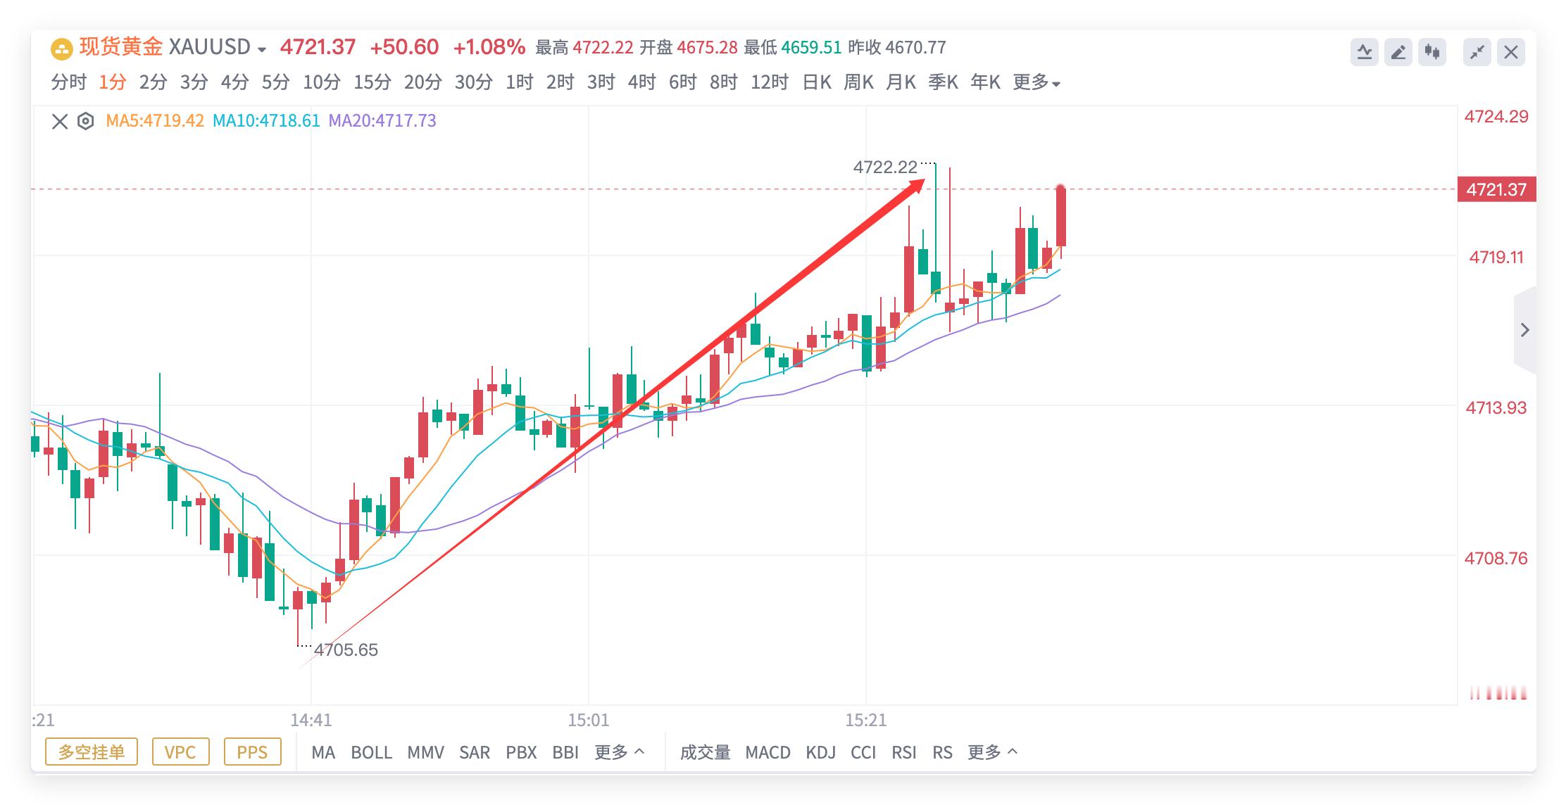The height and width of the screenshot is (805, 1566).
Task: Toggle the 多空挂单 button
Action: (91, 752)
